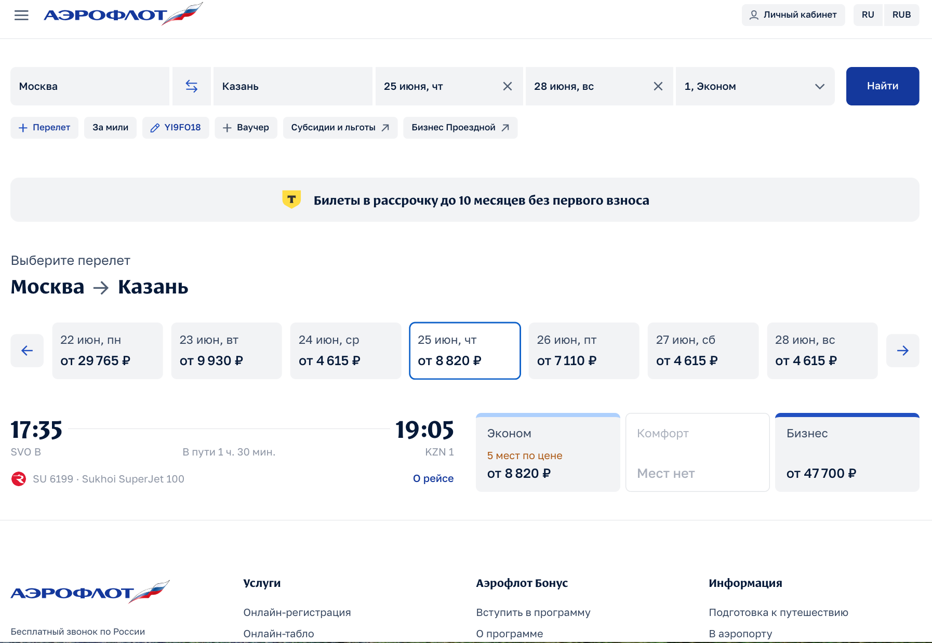
Task: Clear the 25 июня departure date
Action: [508, 86]
